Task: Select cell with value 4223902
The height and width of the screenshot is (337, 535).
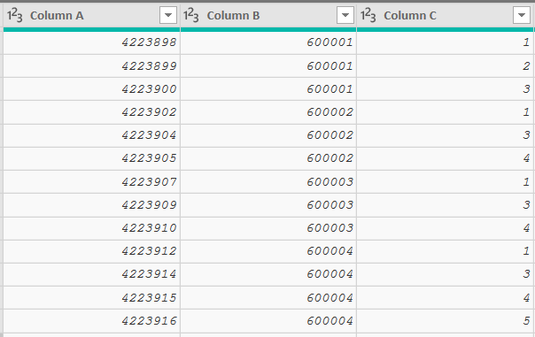Action: (x=92, y=112)
